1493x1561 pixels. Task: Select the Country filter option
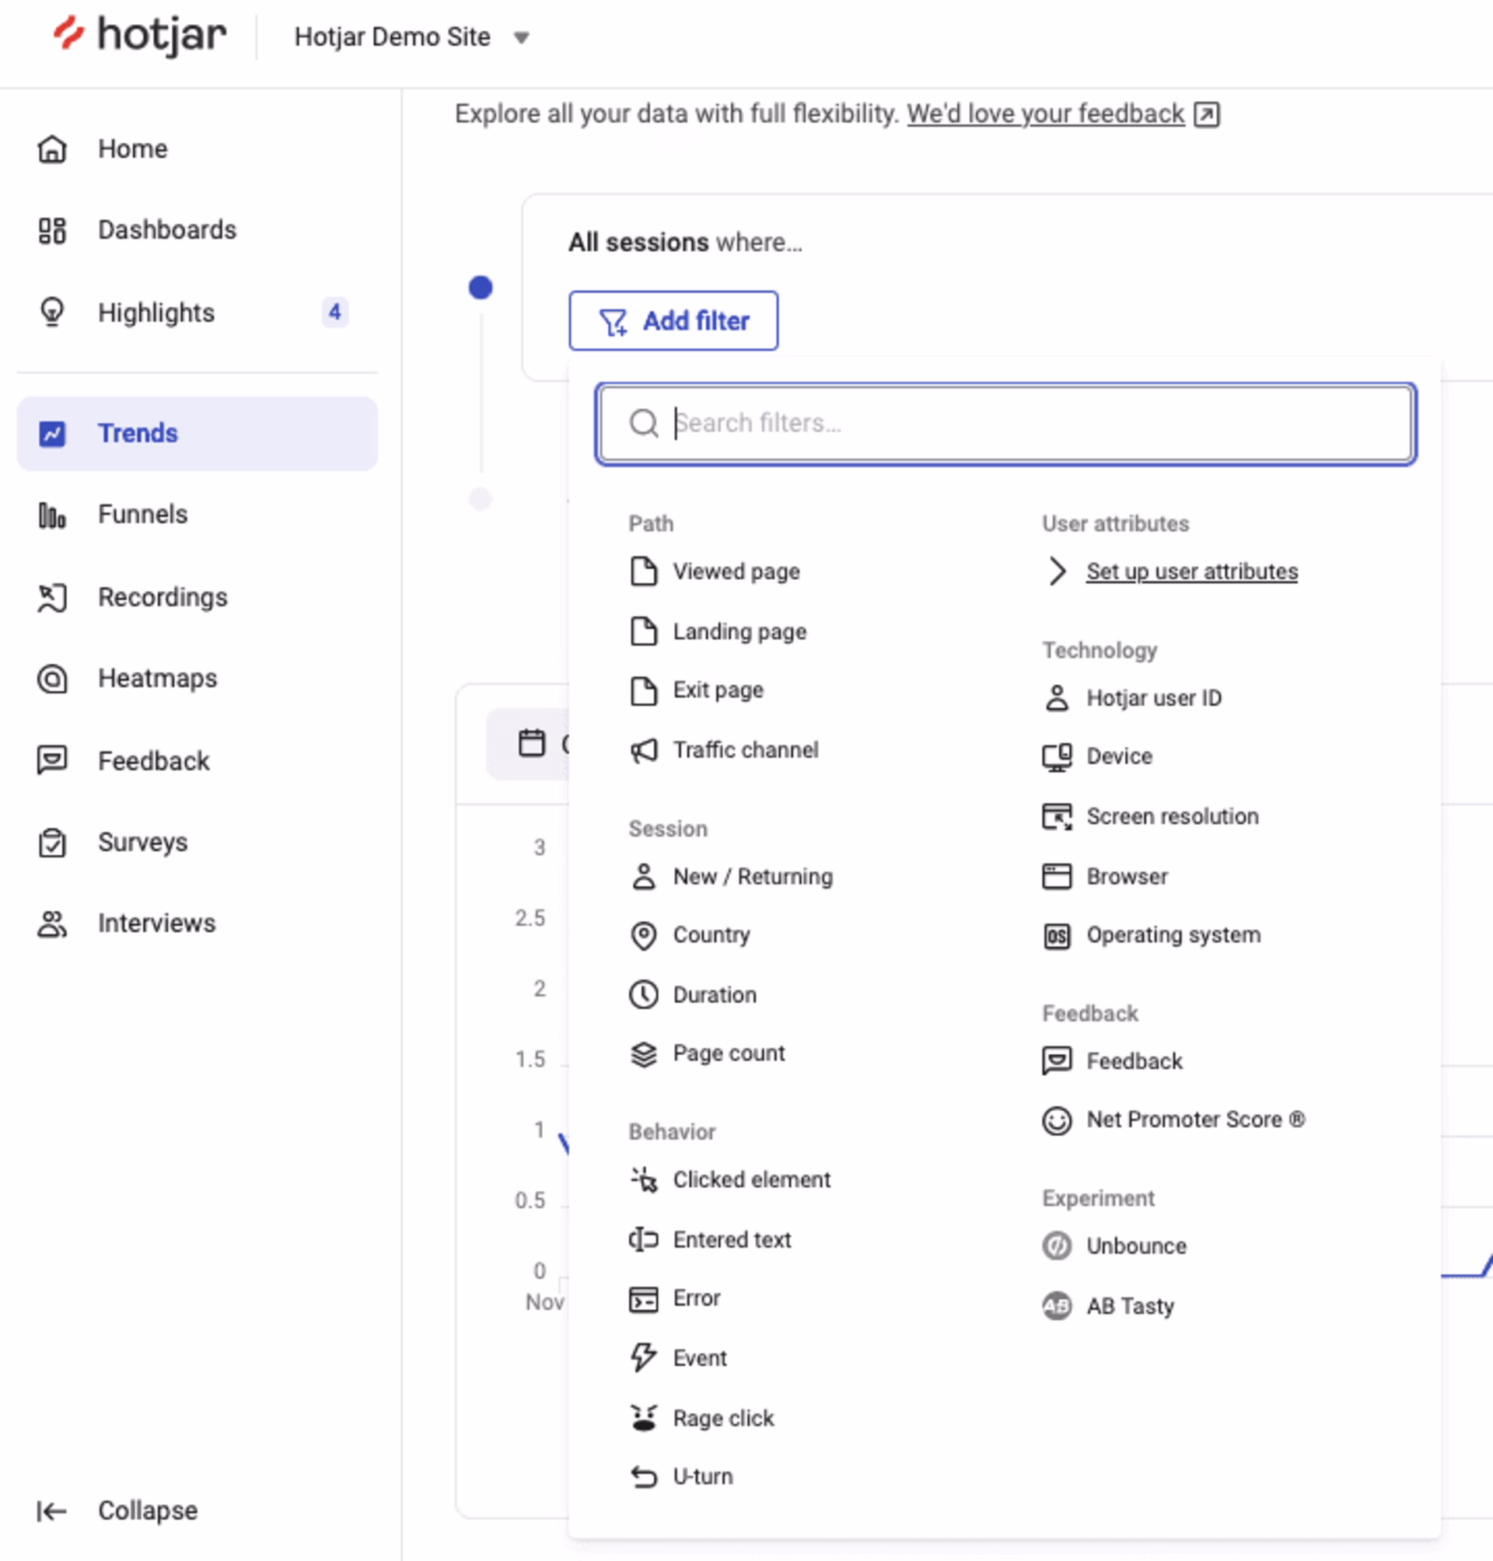tap(711, 935)
